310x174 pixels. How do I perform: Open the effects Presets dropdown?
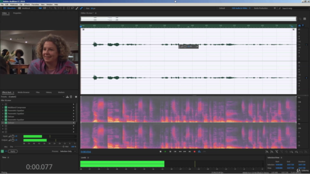click(x=36, y=97)
